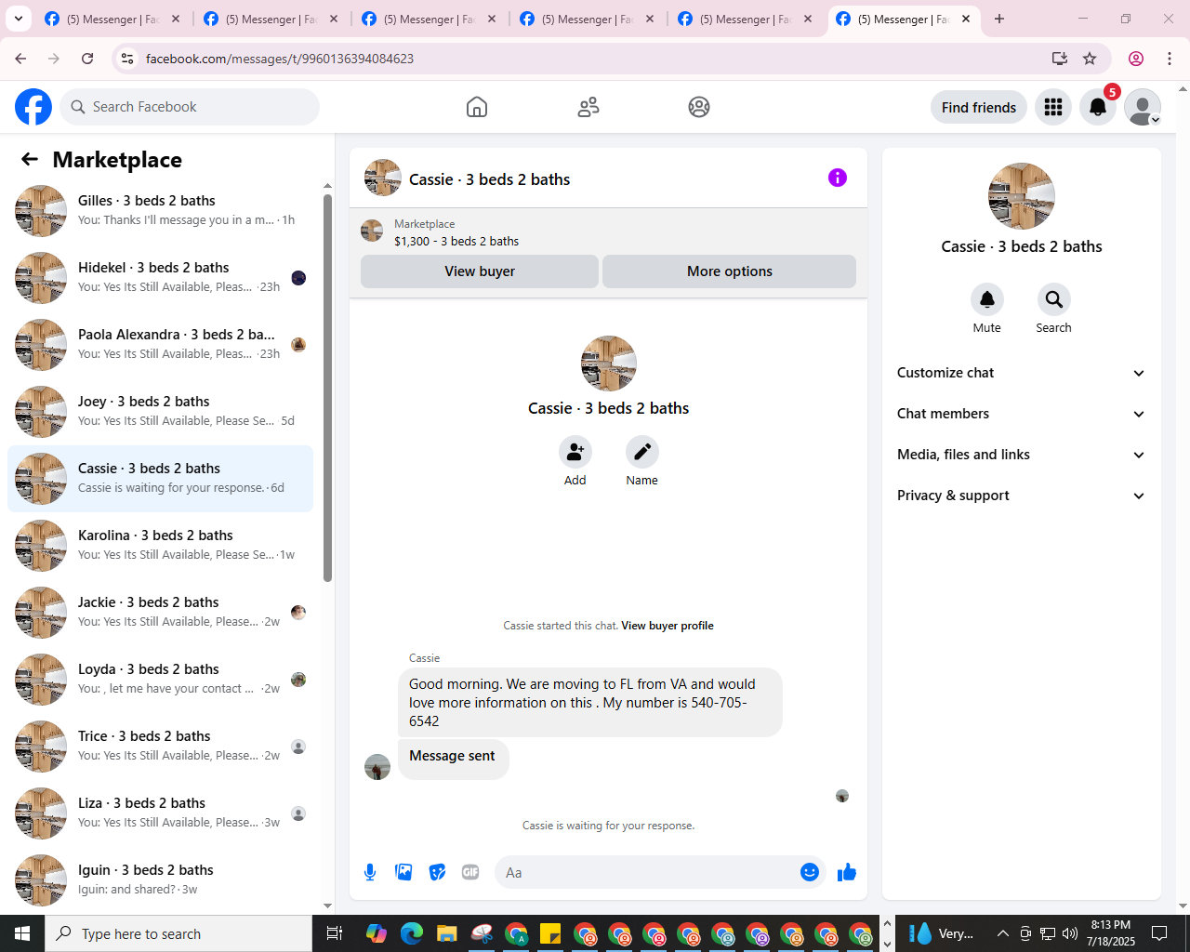Open Task View on the taskbar
The height and width of the screenshot is (952, 1190).
(335, 933)
